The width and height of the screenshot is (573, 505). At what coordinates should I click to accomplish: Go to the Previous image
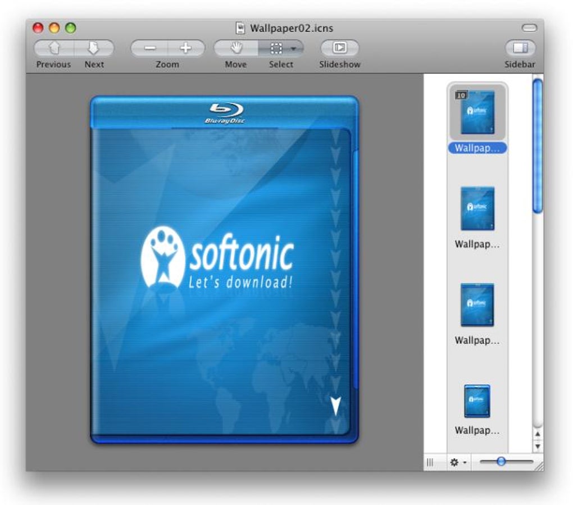[x=54, y=48]
